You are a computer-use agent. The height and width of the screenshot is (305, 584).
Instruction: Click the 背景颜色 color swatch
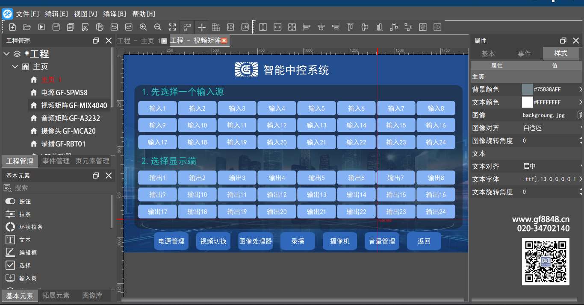[527, 90]
